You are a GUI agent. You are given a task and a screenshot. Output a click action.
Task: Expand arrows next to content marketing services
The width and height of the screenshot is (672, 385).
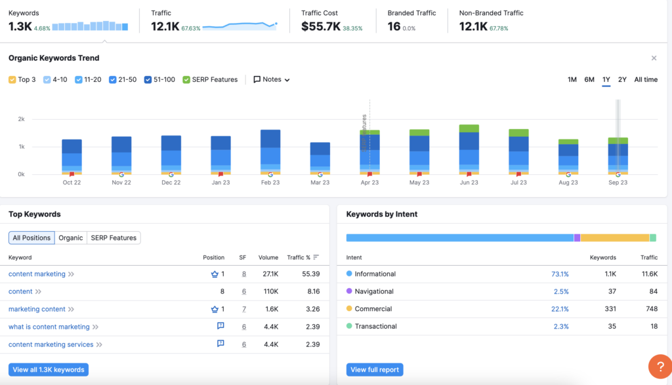[x=99, y=345]
